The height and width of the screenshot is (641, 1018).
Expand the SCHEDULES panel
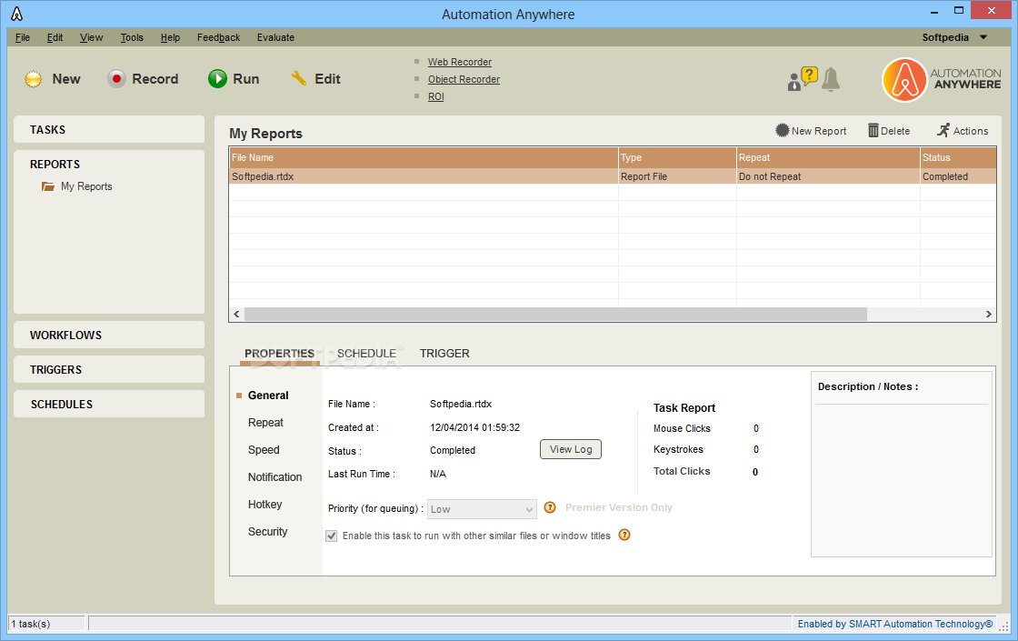coord(109,404)
